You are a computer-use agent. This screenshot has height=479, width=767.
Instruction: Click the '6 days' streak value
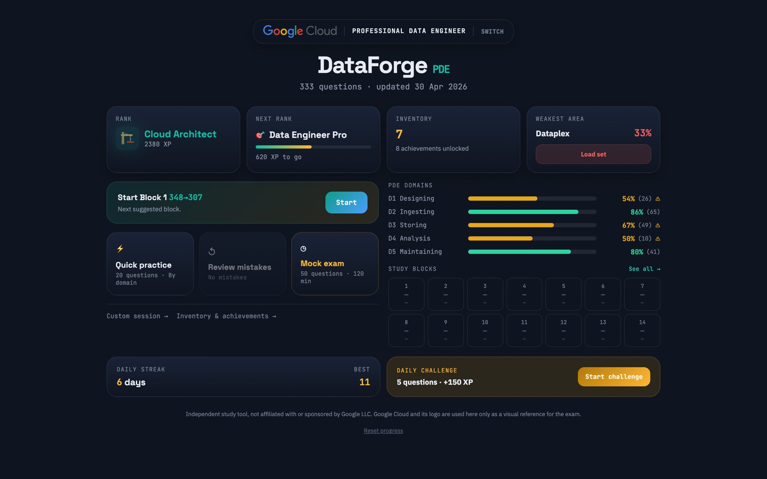tap(131, 382)
